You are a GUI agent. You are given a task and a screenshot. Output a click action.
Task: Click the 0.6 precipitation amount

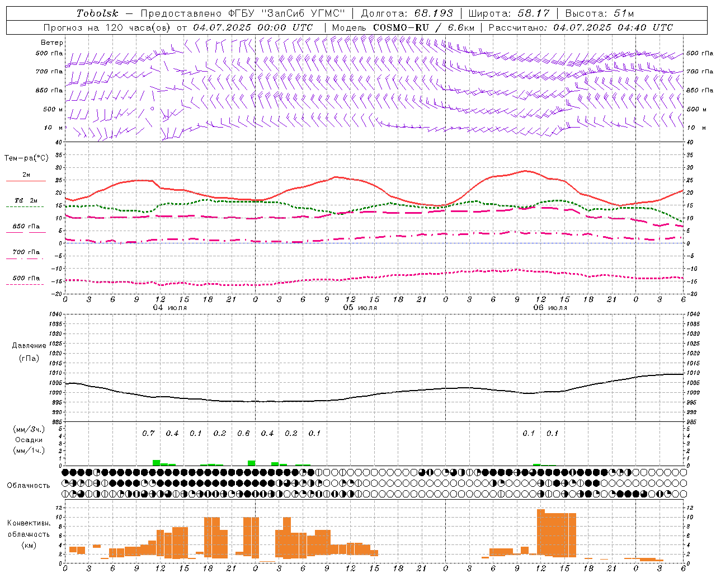click(243, 433)
